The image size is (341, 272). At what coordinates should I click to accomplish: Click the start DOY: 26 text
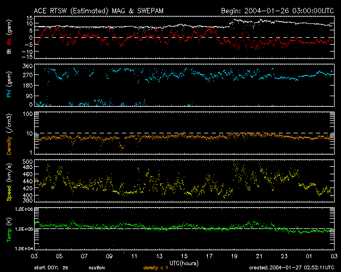(x=51, y=268)
